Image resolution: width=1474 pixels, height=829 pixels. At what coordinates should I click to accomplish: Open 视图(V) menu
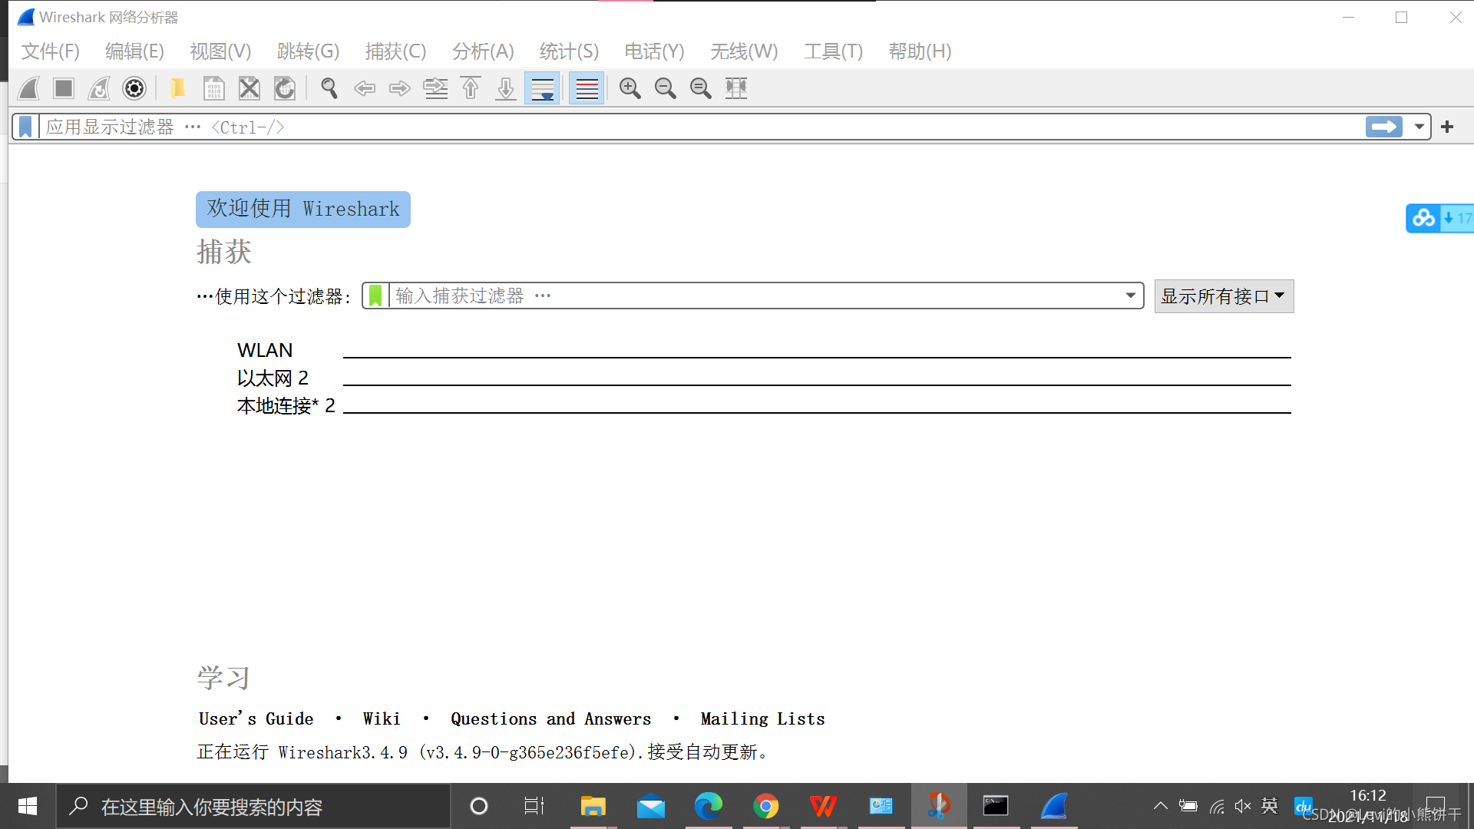(x=220, y=51)
